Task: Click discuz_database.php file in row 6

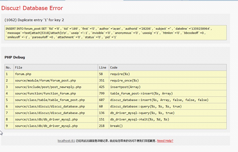Action: 56,106
